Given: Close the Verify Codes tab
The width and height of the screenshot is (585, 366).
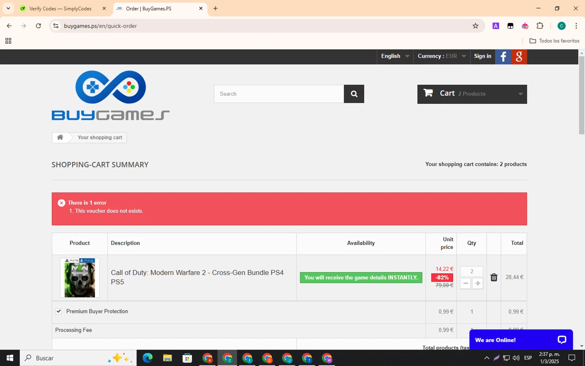Looking at the screenshot, I should (104, 8).
